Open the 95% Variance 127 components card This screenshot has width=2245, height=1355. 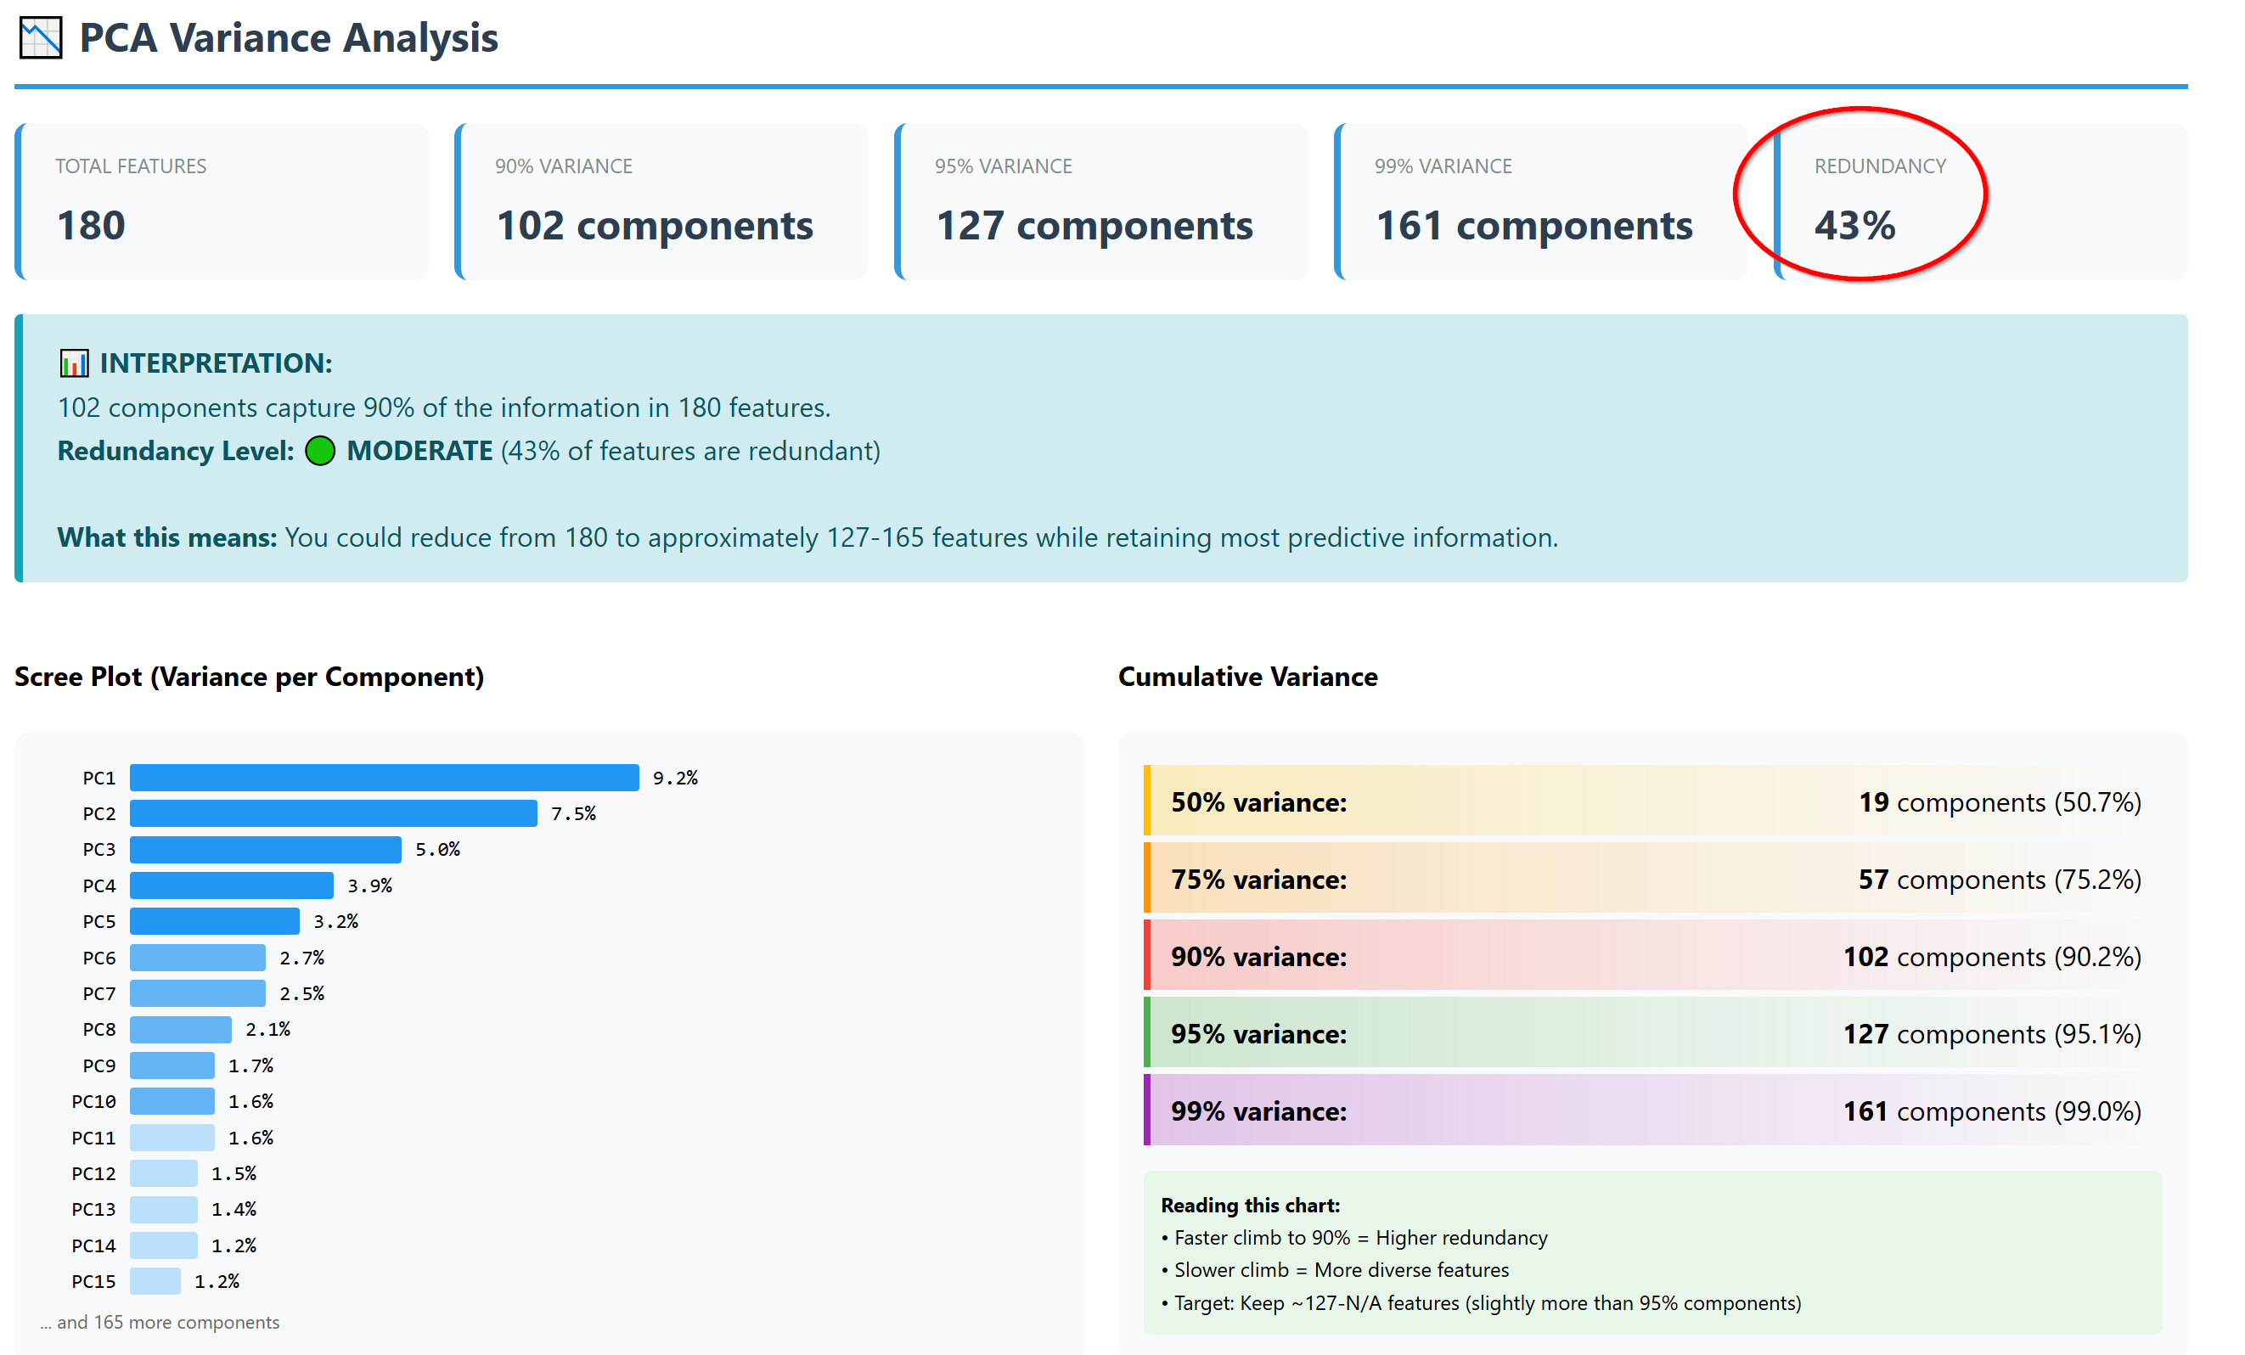[1100, 201]
